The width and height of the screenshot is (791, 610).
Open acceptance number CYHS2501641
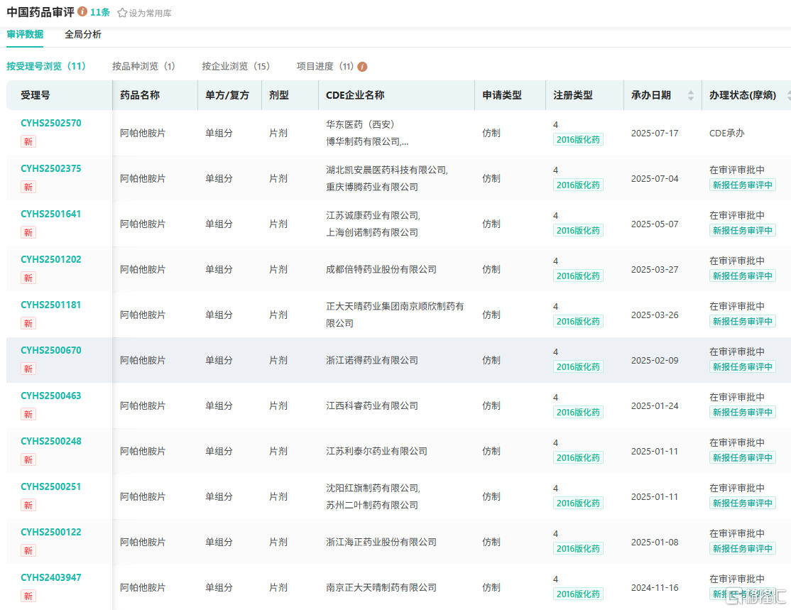(51, 214)
